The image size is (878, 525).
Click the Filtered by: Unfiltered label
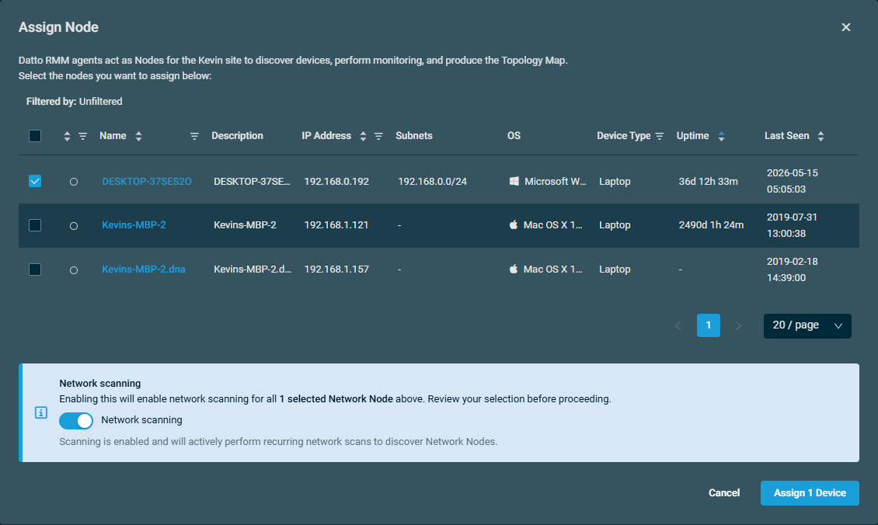coord(74,101)
